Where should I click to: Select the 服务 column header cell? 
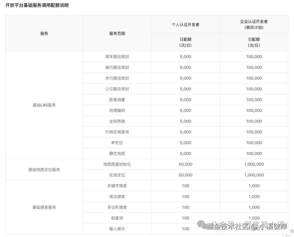44,33
